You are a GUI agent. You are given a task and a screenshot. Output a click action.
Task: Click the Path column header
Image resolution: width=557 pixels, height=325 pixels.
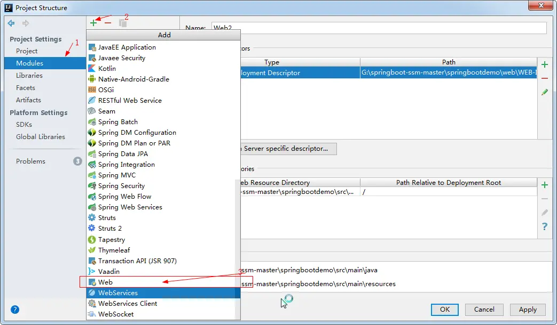point(449,62)
